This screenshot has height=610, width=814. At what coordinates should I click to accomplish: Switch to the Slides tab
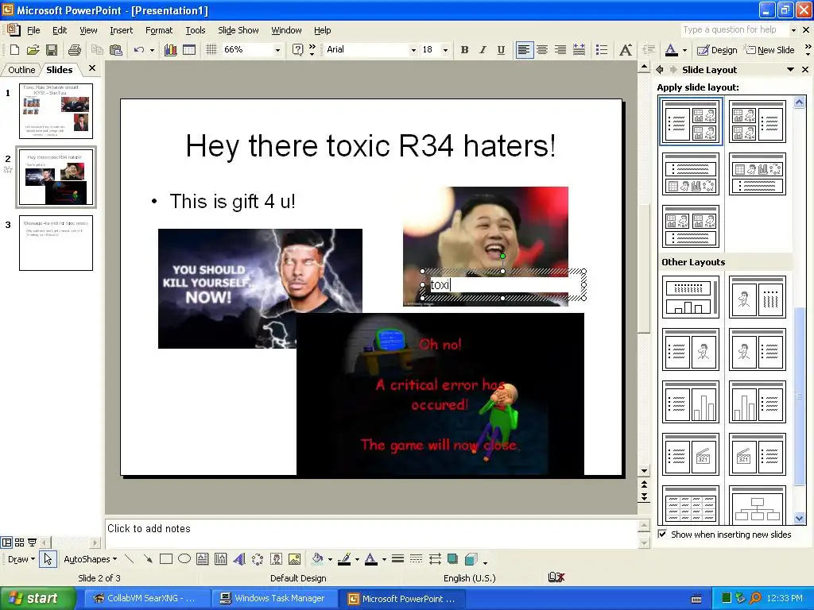[59, 70]
